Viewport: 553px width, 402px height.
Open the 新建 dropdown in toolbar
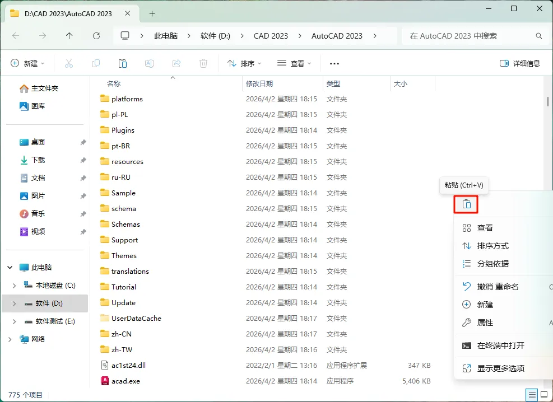28,63
